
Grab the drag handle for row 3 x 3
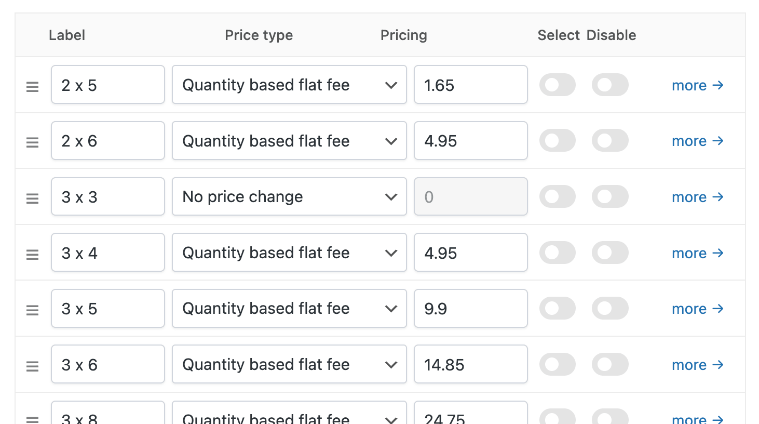click(x=32, y=198)
